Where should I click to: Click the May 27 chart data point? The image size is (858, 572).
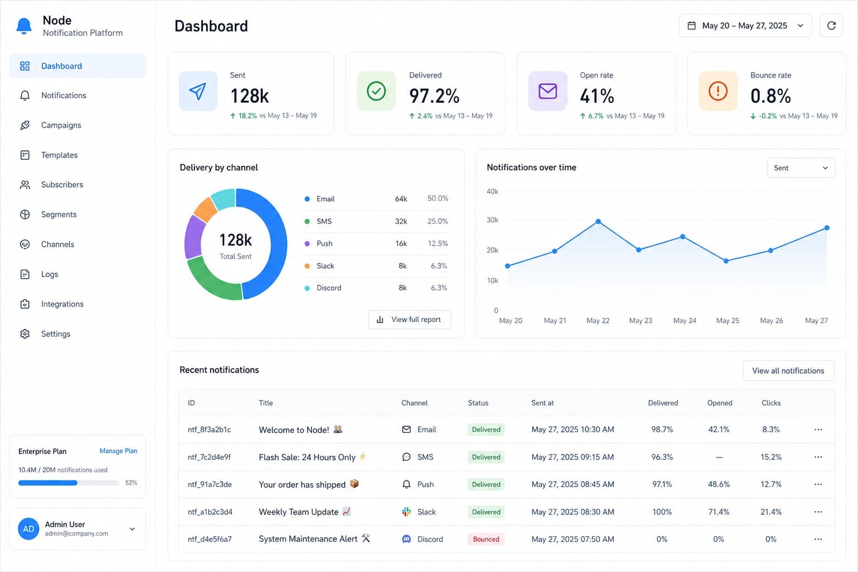tap(827, 228)
